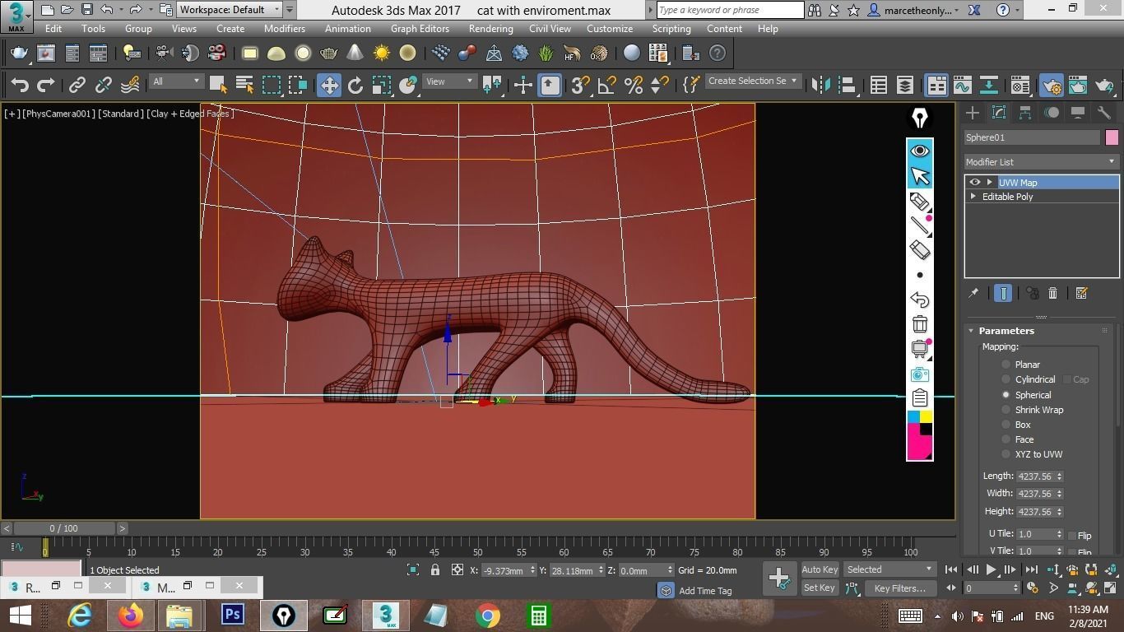Select the pen tool in the floating bar
This screenshot has width=1124, height=632.
(x=920, y=201)
